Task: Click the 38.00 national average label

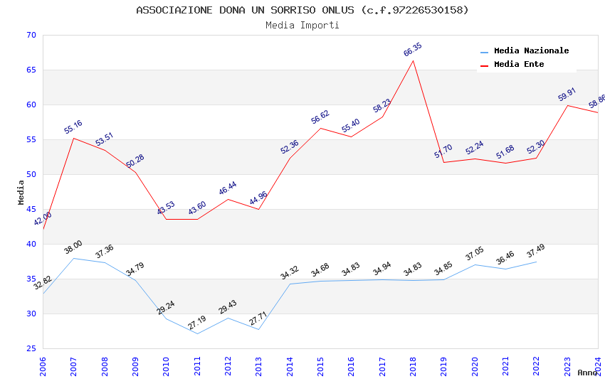Action: click(x=73, y=247)
